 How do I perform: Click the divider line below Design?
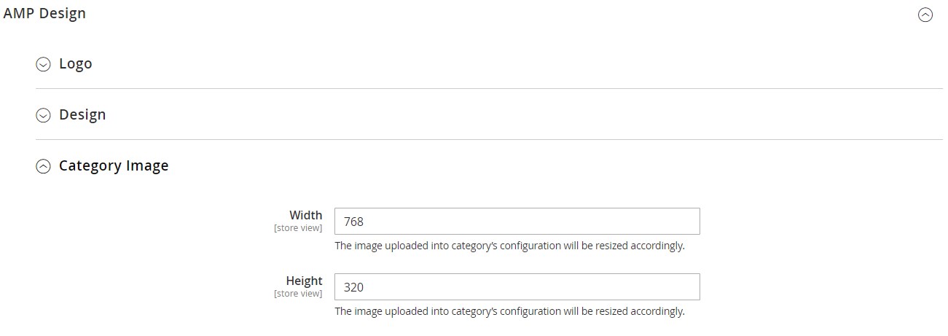point(488,139)
